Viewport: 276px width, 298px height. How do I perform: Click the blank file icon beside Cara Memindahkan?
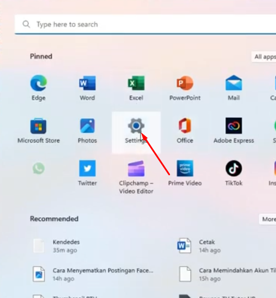(185, 274)
